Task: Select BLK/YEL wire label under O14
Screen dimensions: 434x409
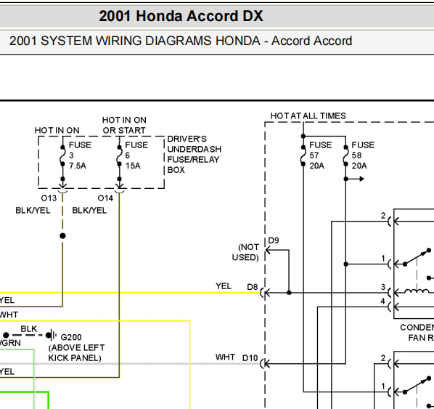Action: 89,211
